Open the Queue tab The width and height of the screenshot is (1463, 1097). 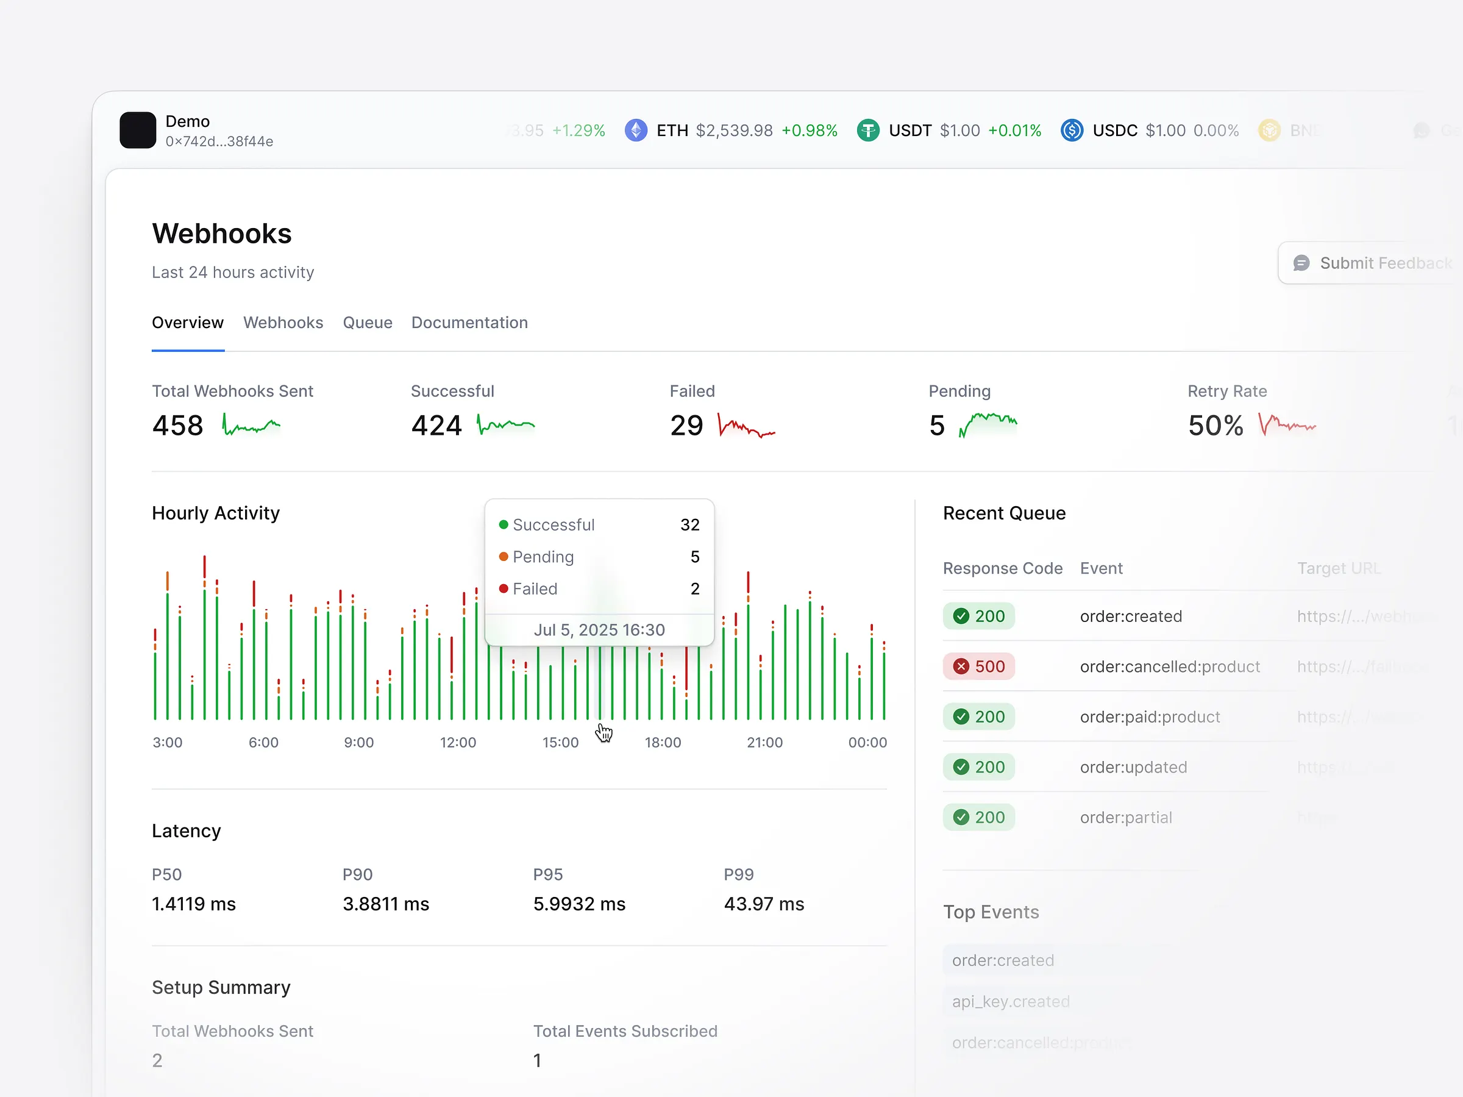click(x=367, y=323)
